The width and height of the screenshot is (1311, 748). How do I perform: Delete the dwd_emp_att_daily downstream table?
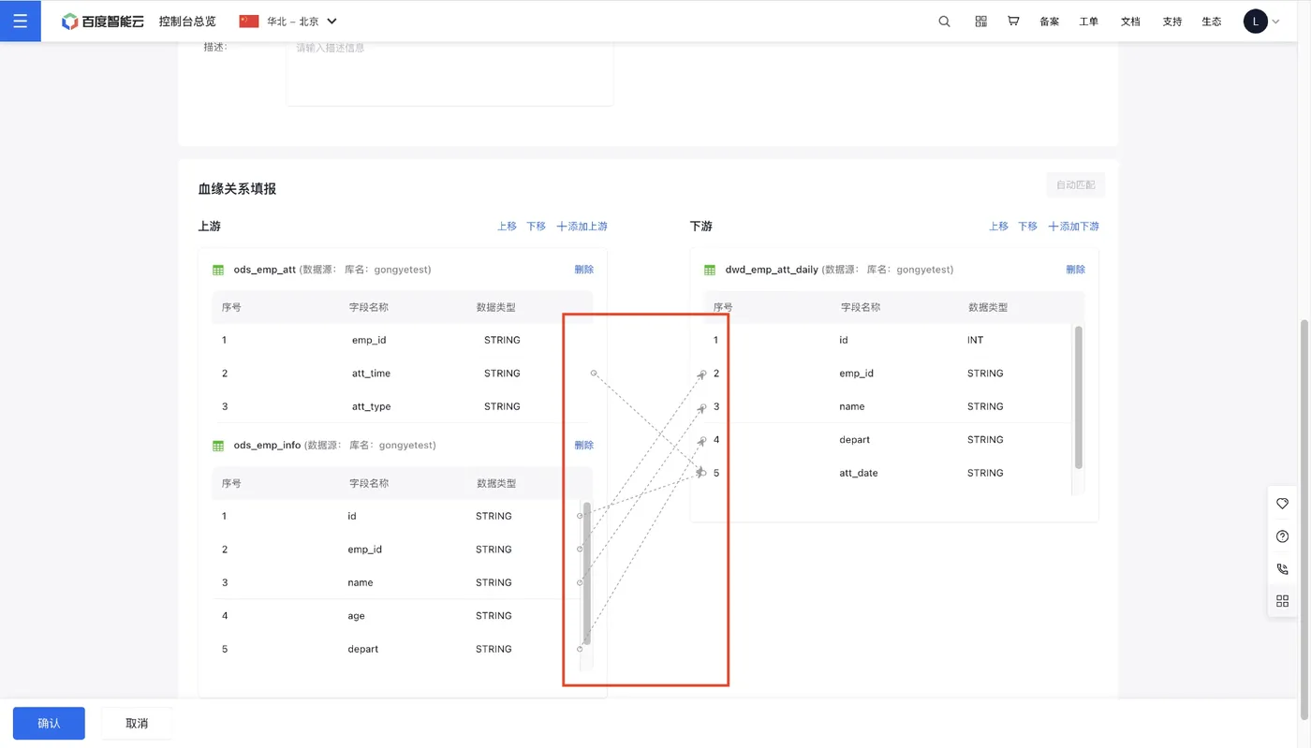(x=1075, y=270)
